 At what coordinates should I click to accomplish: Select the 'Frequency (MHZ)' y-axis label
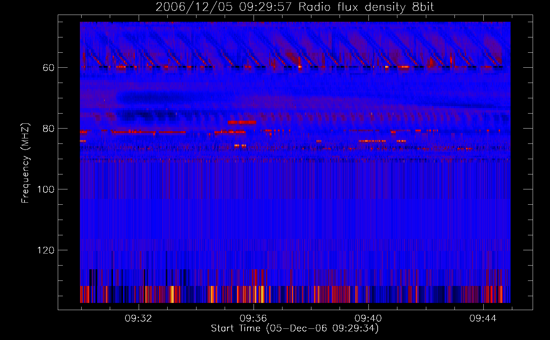pyautogui.click(x=25, y=163)
